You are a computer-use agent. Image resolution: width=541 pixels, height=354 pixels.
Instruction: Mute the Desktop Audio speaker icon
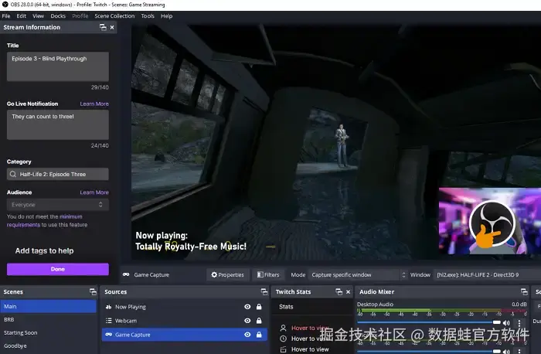click(506, 323)
